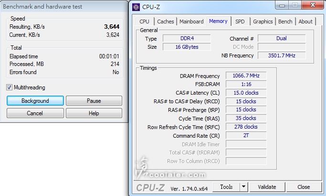The height and width of the screenshot is (196, 326).
Task: Open the Tools dropdown arrow
Action: (x=244, y=187)
